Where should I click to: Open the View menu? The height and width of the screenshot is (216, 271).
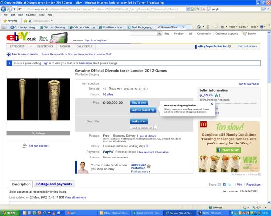click(20, 15)
